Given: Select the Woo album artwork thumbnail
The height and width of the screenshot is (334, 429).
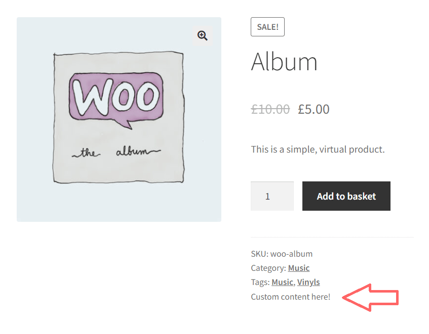Looking at the screenshot, I should (119, 119).
